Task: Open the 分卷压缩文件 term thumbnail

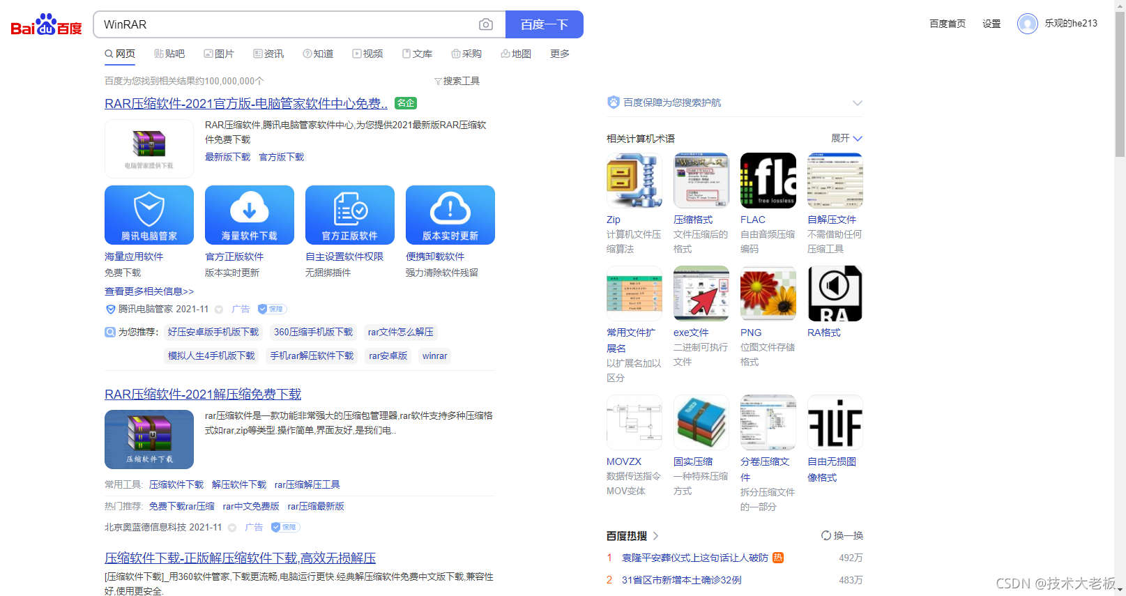Action: [x=768, y=422]
